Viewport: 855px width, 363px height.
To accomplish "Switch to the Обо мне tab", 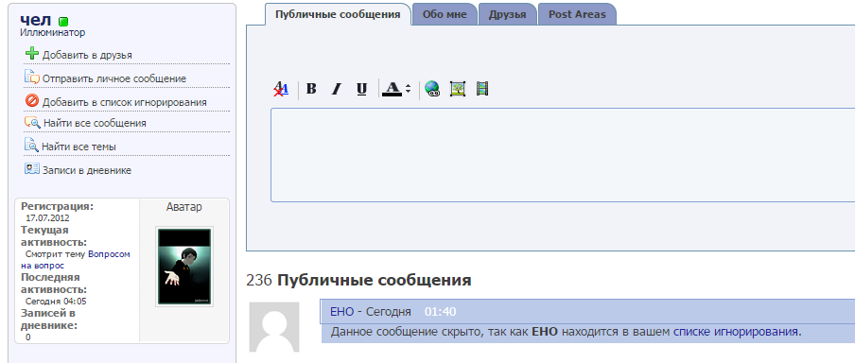I will 445,15.
